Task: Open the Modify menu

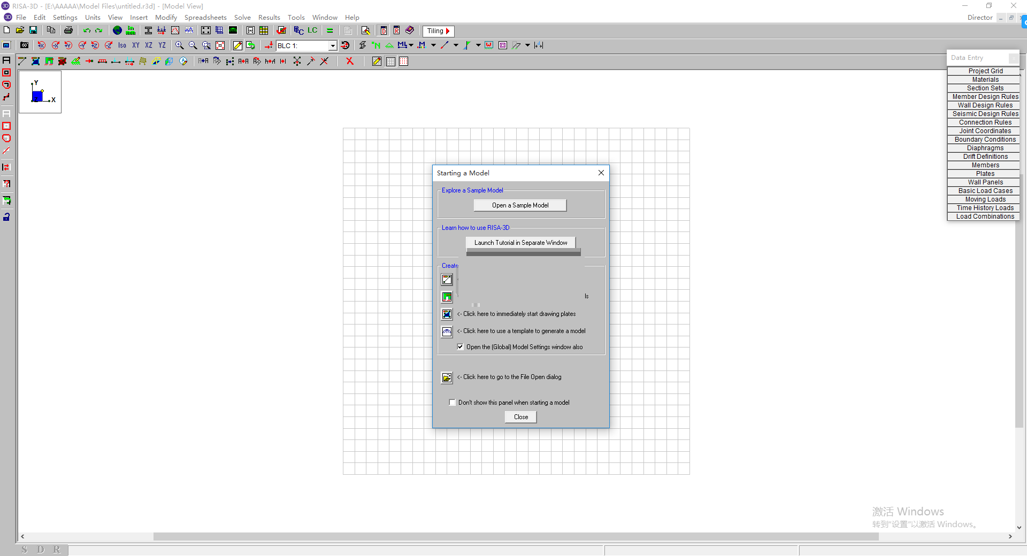Action: tap(166, 18)
